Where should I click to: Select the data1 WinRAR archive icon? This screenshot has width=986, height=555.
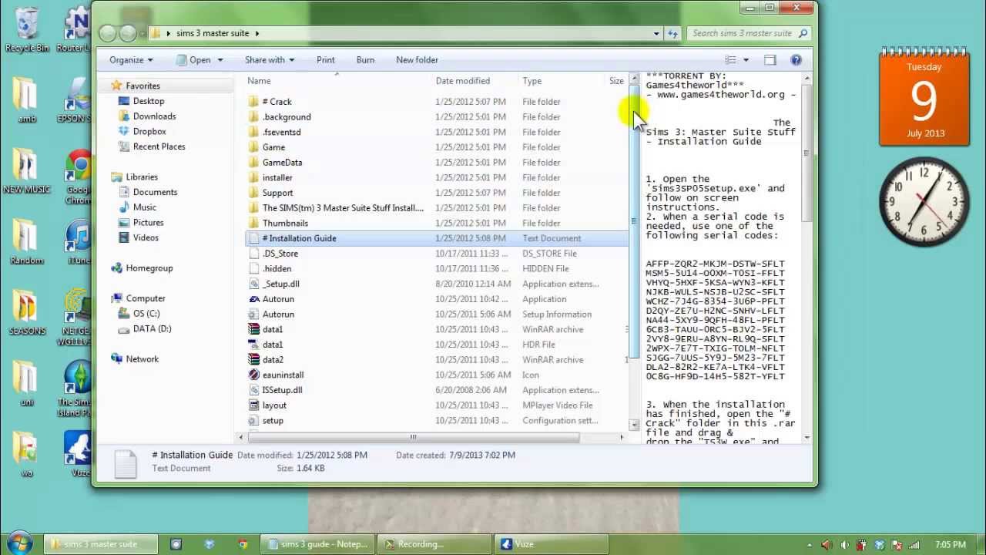(x=254, y=329)
